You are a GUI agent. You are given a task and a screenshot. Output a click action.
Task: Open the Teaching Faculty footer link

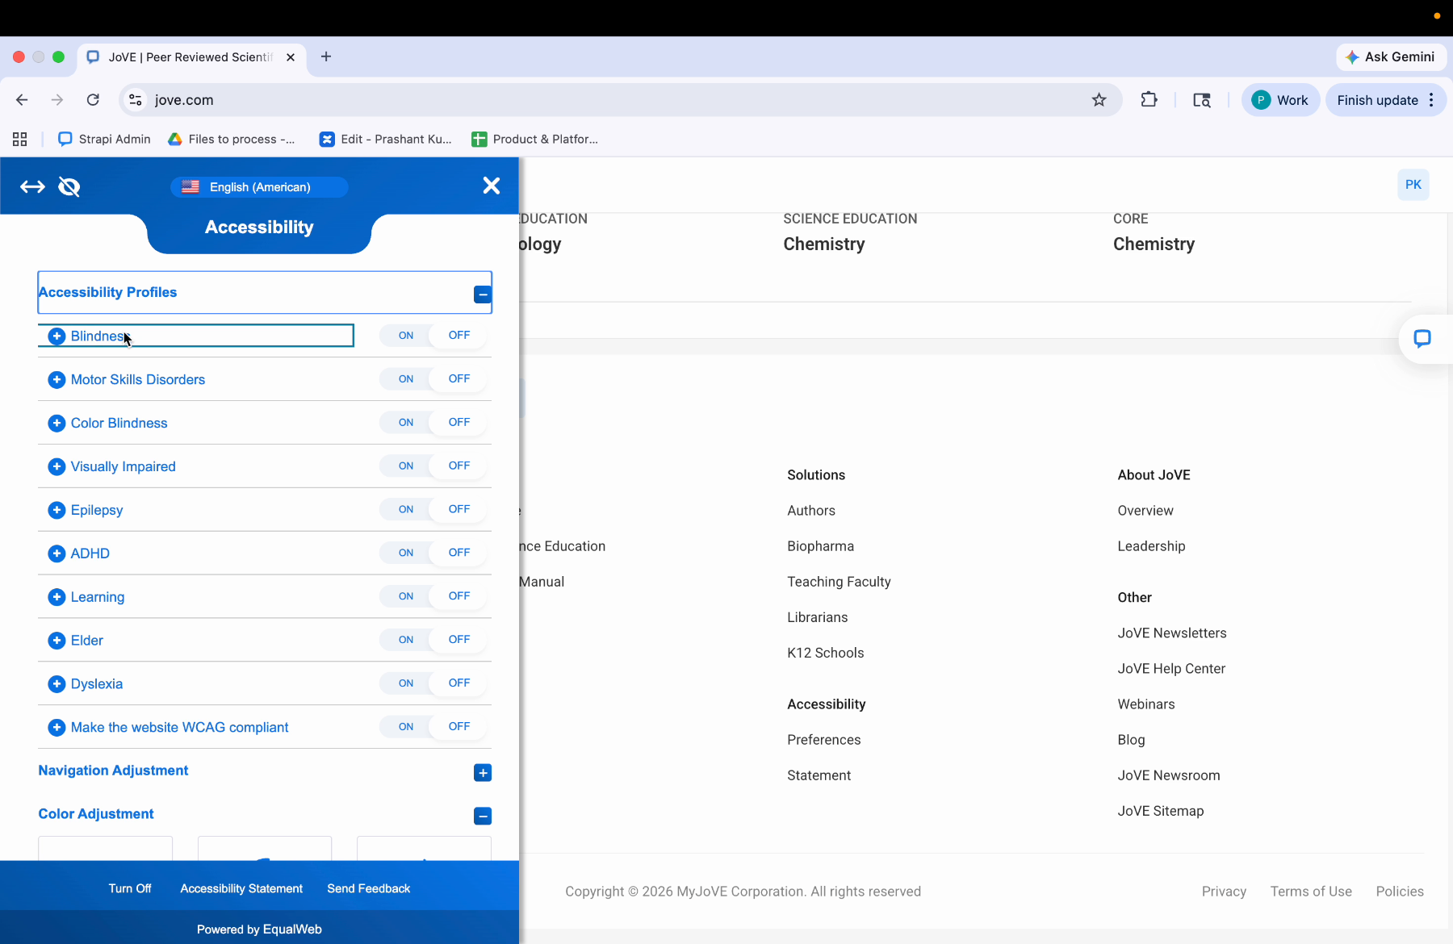tap(839, 582)
